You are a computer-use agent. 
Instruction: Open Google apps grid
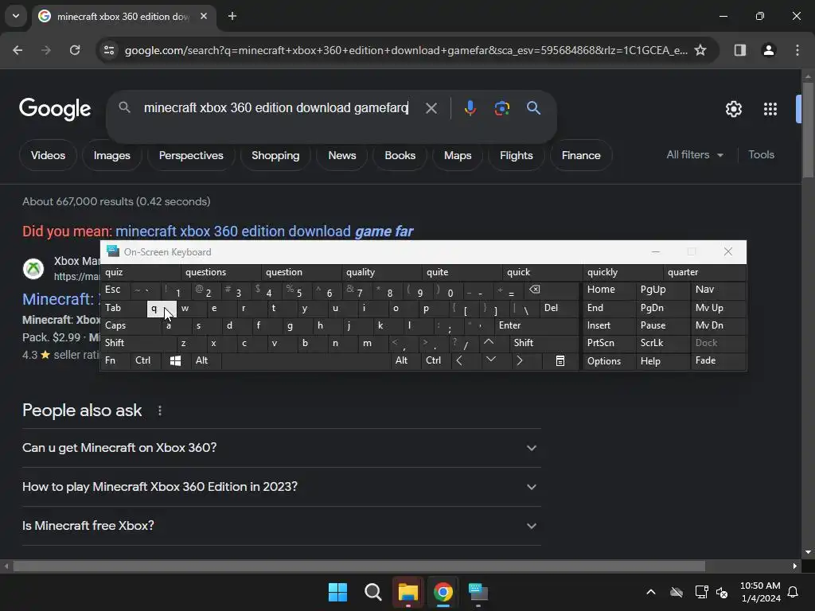770,109
